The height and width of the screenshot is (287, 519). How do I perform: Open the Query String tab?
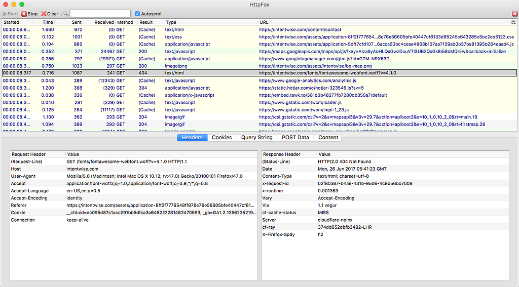[256, 138]
